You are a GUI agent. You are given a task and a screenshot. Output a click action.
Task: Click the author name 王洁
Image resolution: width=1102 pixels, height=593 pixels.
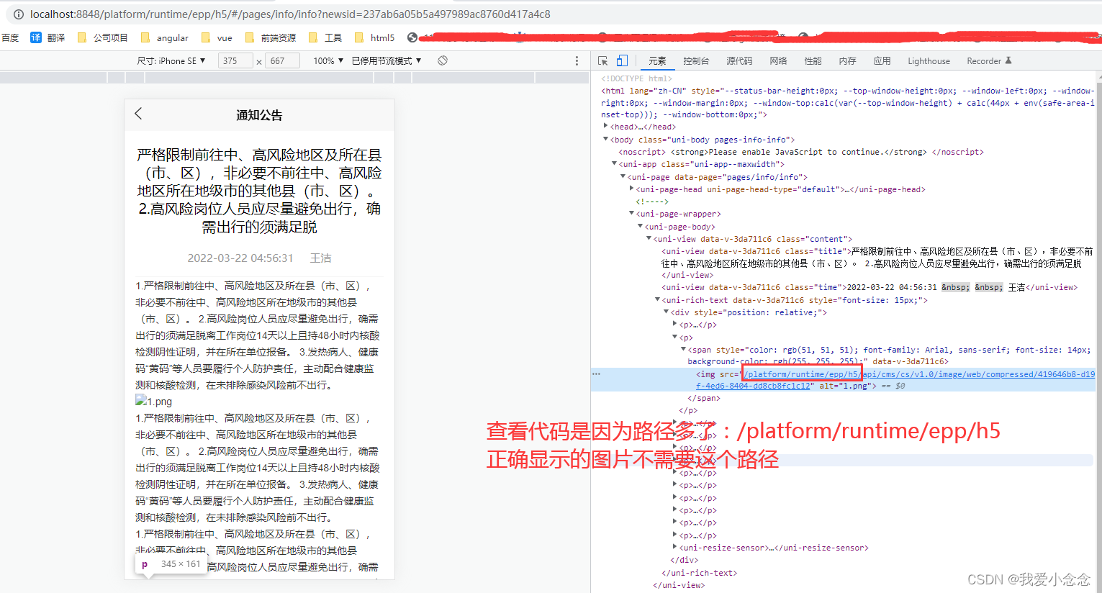(320, 258)
